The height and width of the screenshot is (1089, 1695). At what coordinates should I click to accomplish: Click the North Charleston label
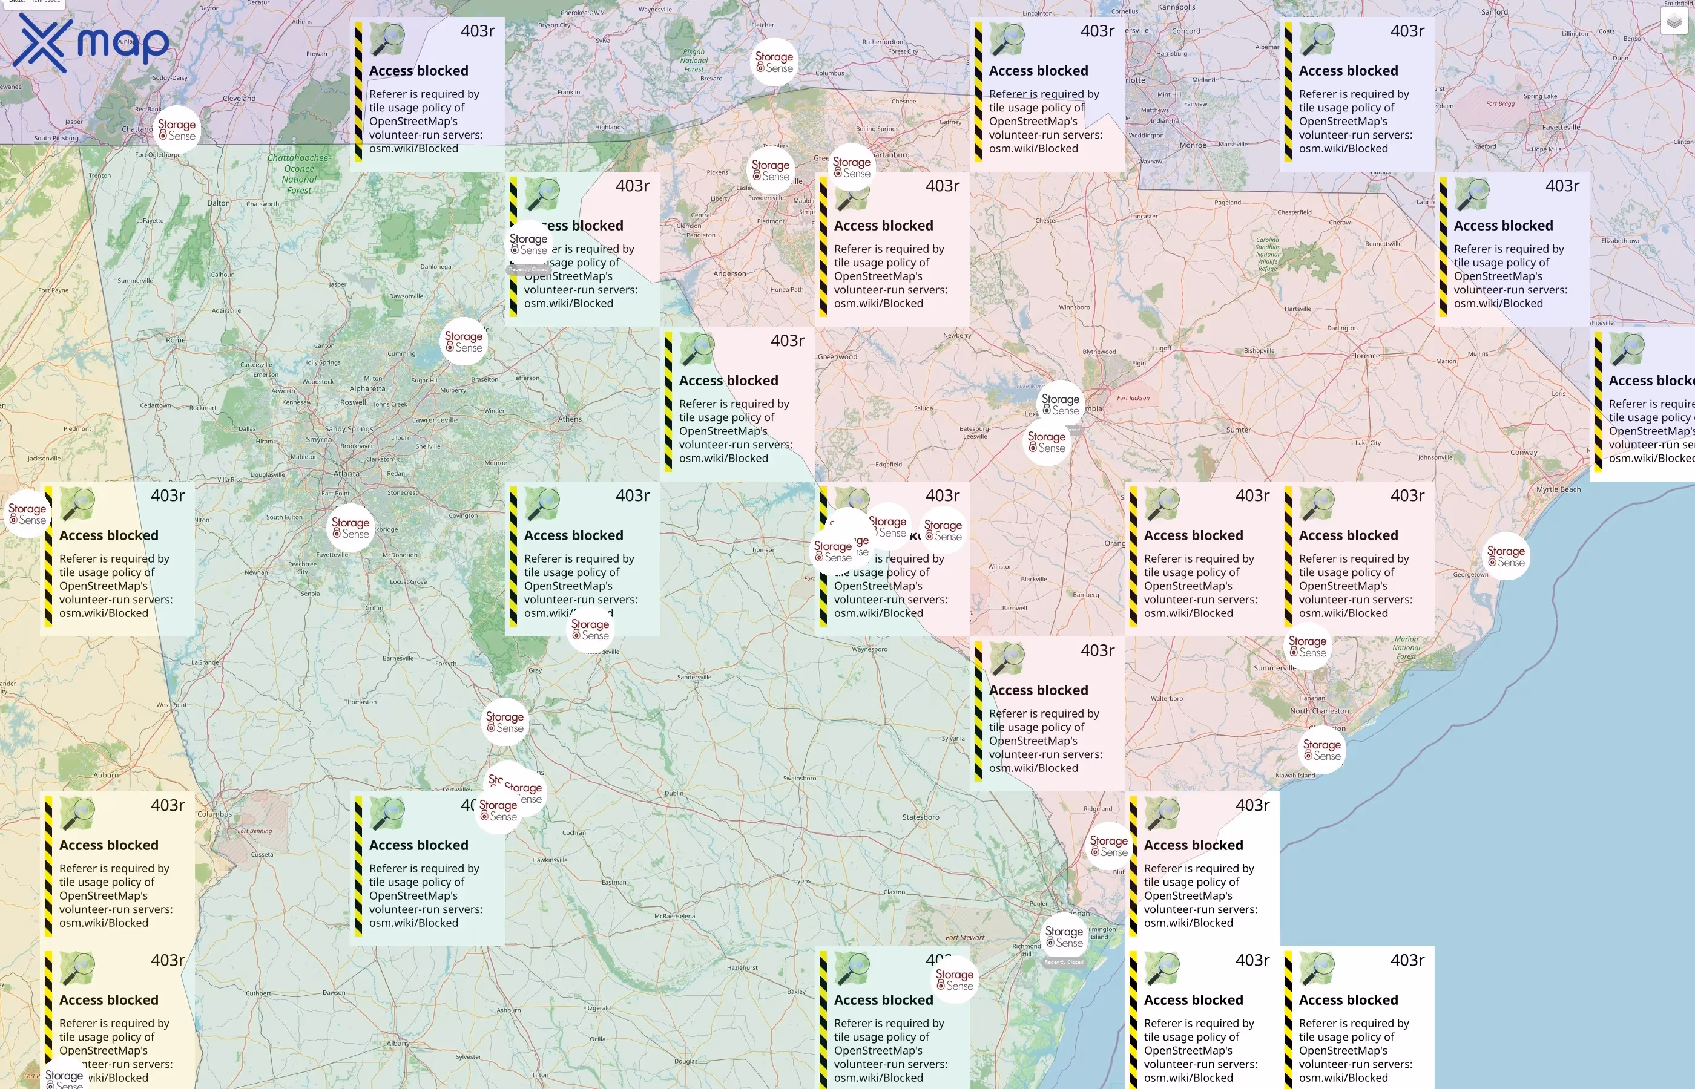pos(1319,711)
